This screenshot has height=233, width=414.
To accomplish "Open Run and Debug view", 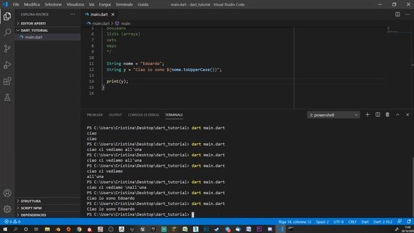I will 7,65.
